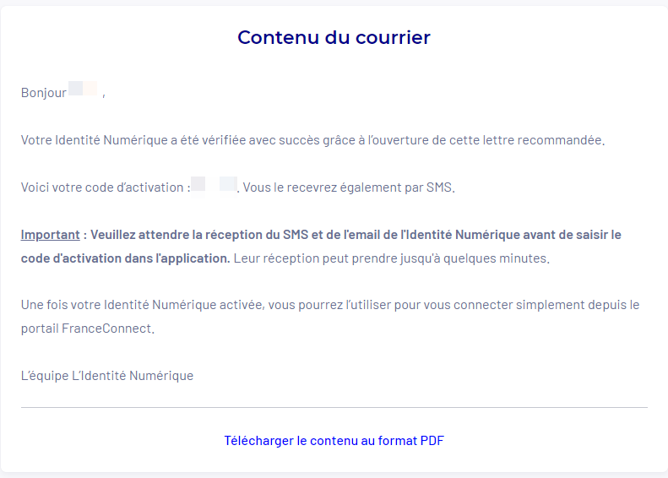Click the bold code d'activation dans l'application text
668x478 pixels.
click(125, 258)
